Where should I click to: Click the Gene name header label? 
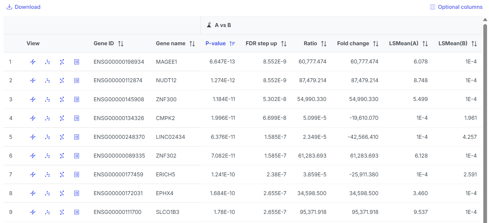click(170, 43)
